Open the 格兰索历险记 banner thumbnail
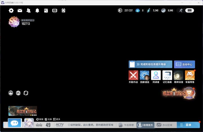 click(23, 111)
